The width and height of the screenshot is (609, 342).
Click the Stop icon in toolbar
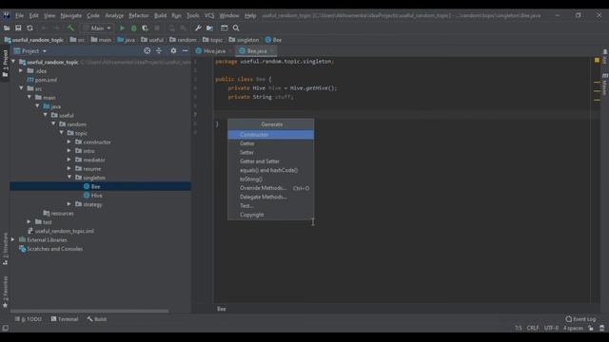[x=157, y=28]
